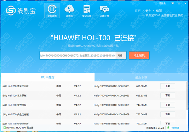
Task: Open the 线刷包 ROM package cloud icon
Action: pyautogui.click(x=69, y=11)
